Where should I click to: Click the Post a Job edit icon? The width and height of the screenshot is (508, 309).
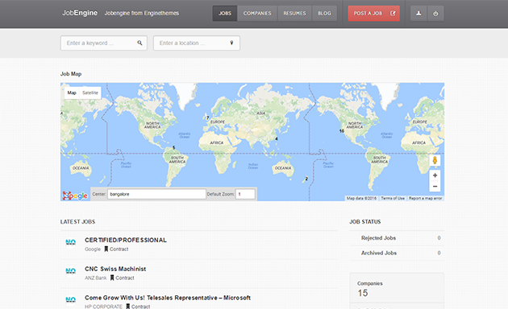[393, 13]
